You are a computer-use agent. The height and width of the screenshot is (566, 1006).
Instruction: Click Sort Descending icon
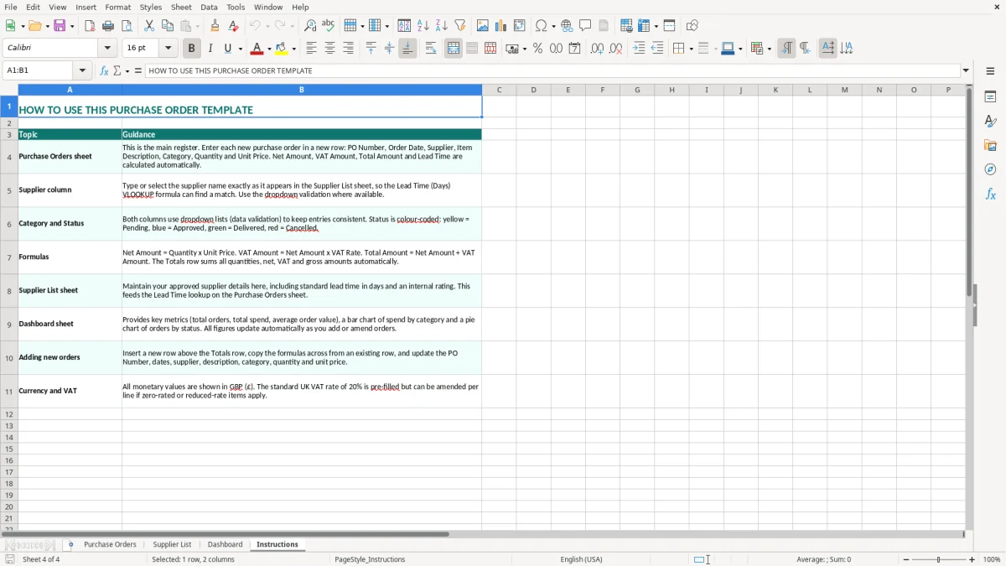442,26
